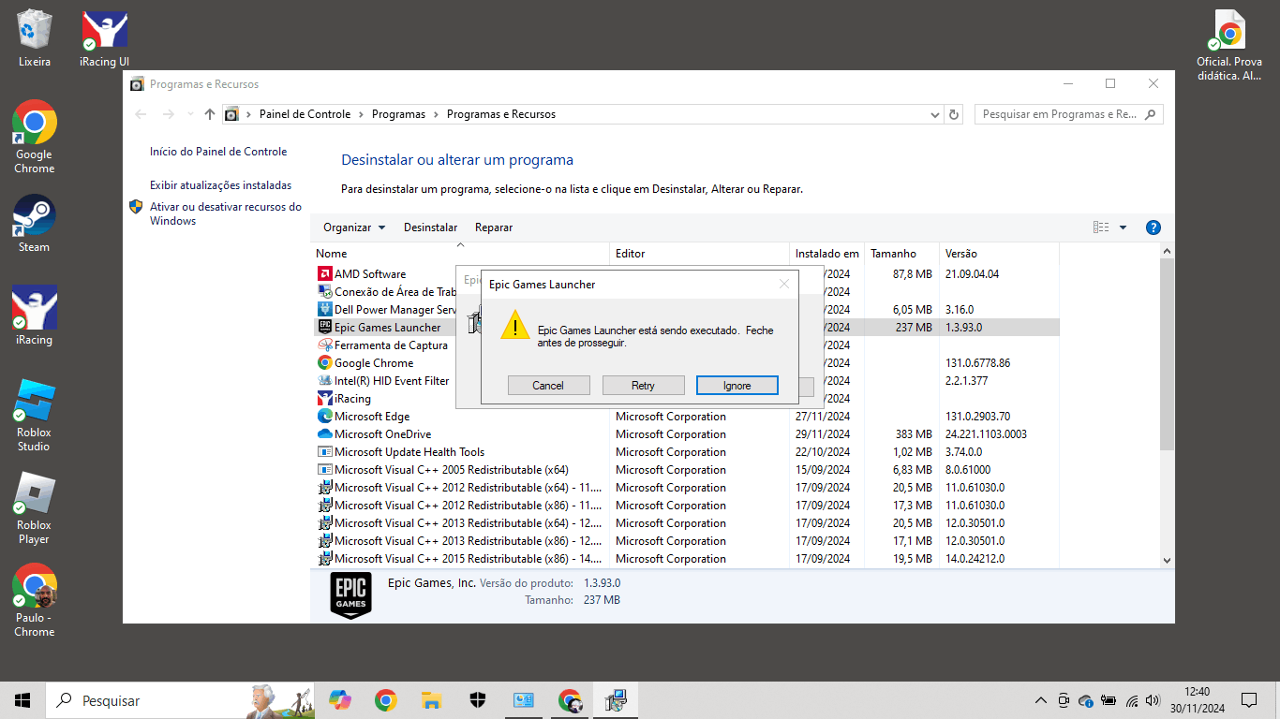Open the Roblox Studio desktop shortcut

(35, 416)
